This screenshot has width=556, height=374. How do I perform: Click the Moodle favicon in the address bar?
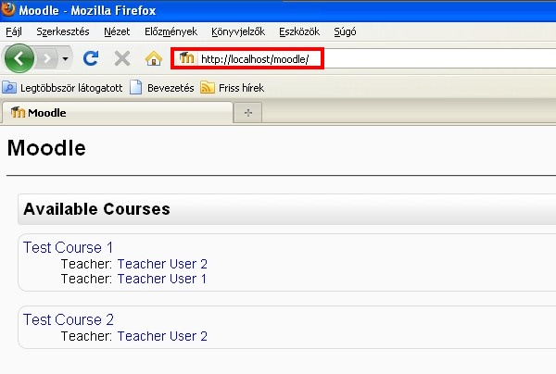187,57
